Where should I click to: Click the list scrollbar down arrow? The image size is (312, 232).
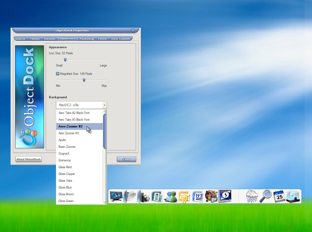105,202
